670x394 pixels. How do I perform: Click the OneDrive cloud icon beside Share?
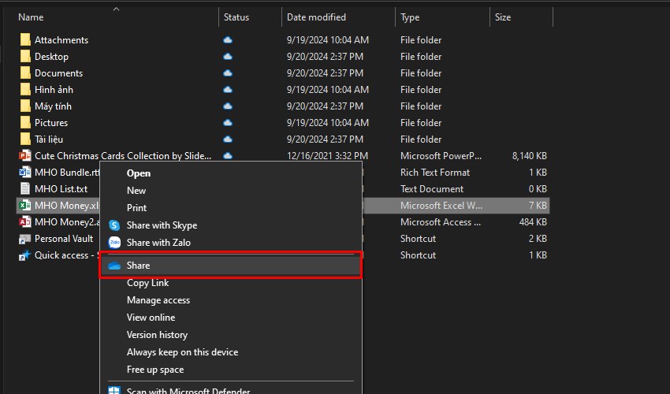tap(114, 266)
